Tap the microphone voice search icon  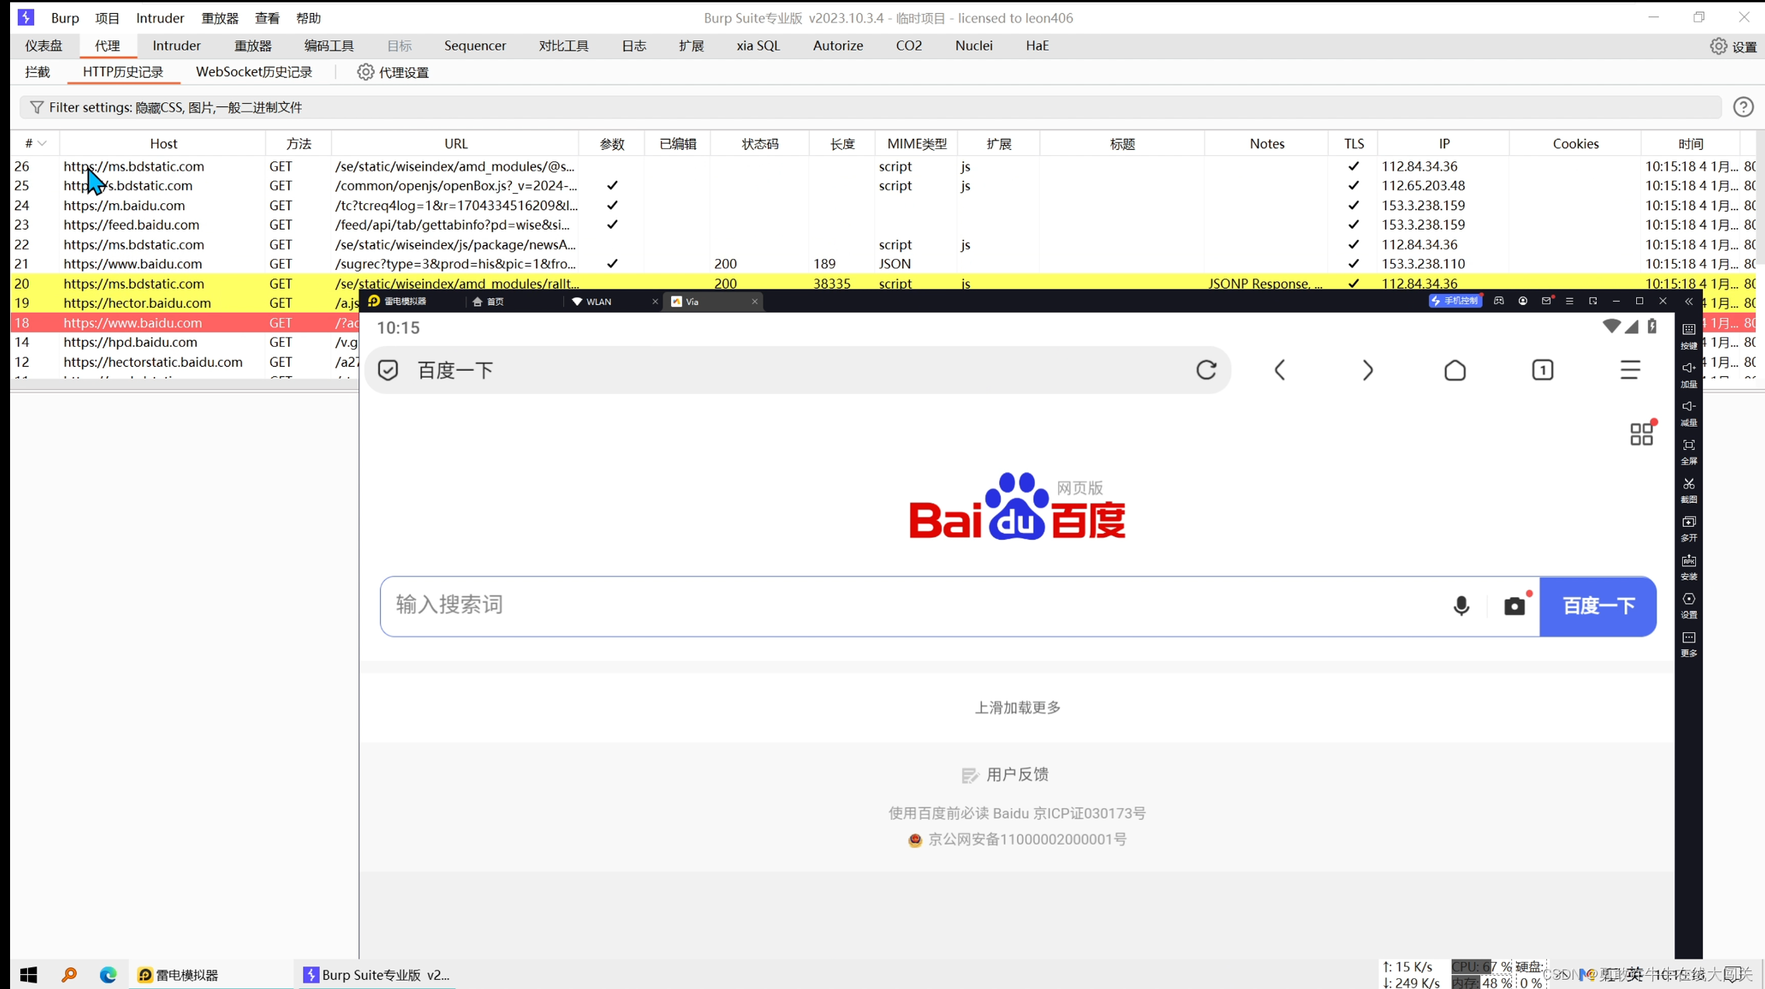1461,606
